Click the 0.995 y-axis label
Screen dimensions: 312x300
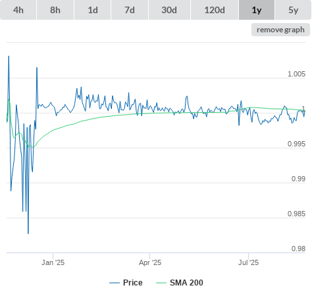(x=296, y=144)
